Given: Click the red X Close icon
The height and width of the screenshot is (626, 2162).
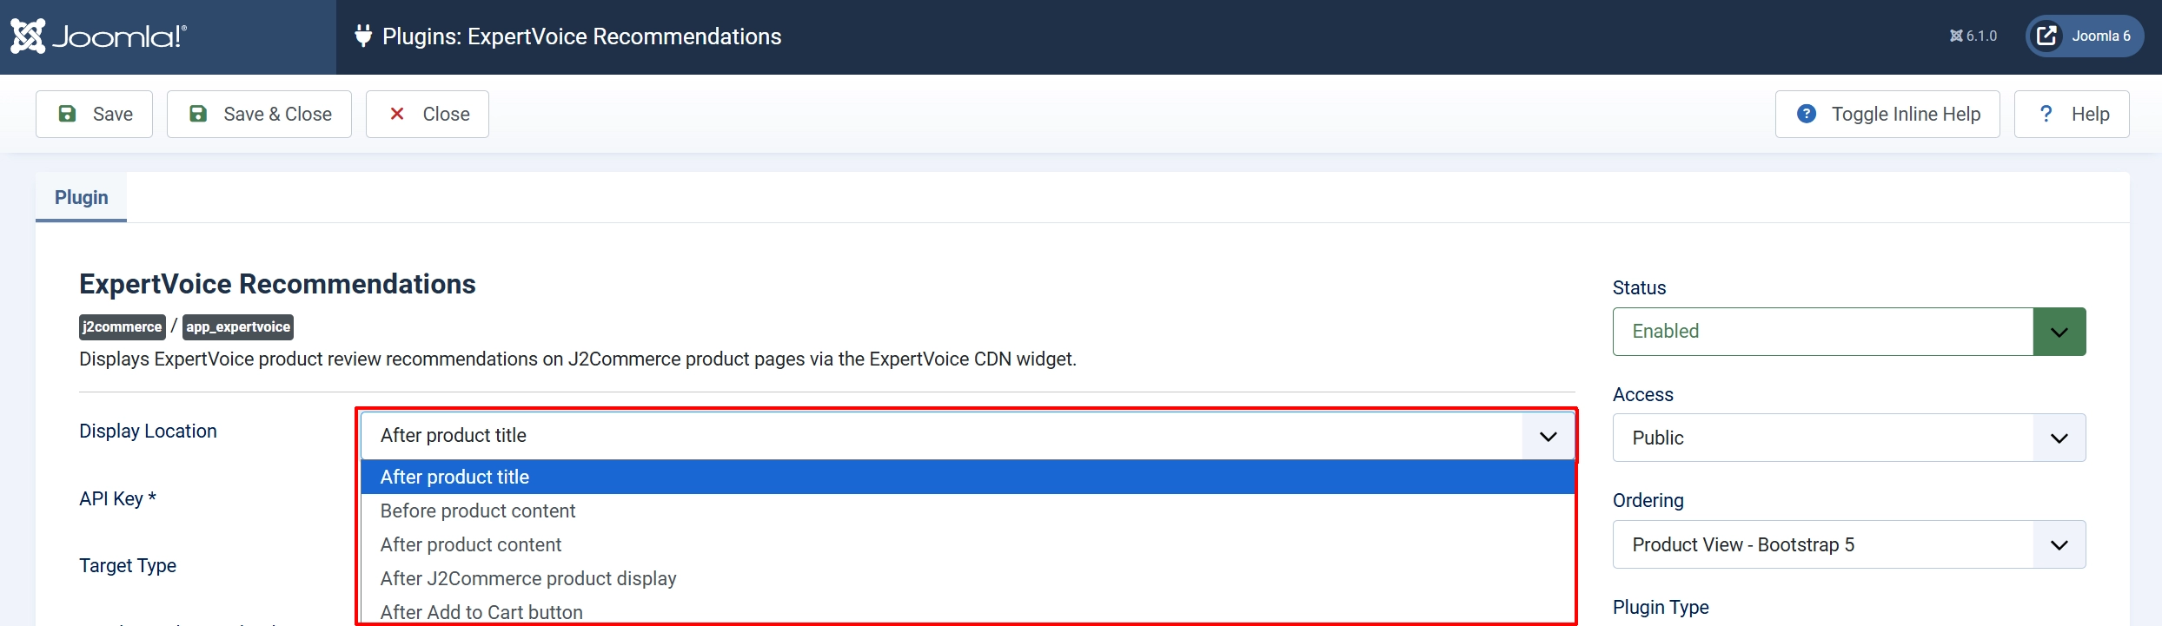Looking at the screenshot, I should 397,114.
